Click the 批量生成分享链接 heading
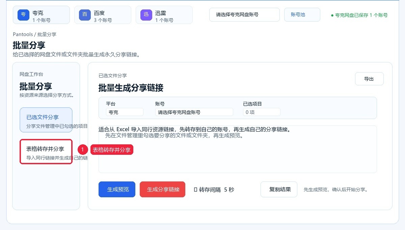405x230 pixels. click(x=131, y=88)
